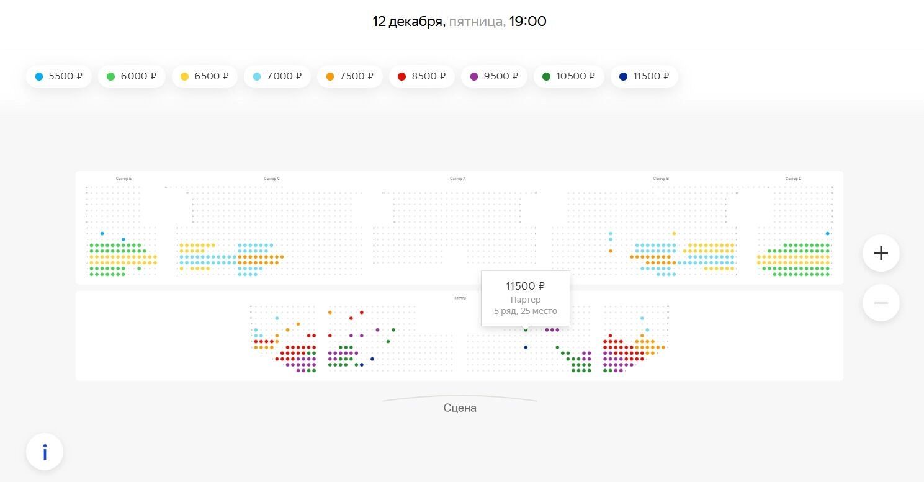Show only 7000 ₽ seats
The image size is (924, 482).
pyautogui.click(x=277, y=76)
